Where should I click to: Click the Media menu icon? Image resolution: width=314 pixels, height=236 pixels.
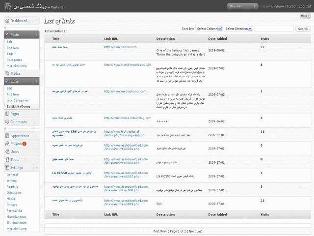coord(7,73)
